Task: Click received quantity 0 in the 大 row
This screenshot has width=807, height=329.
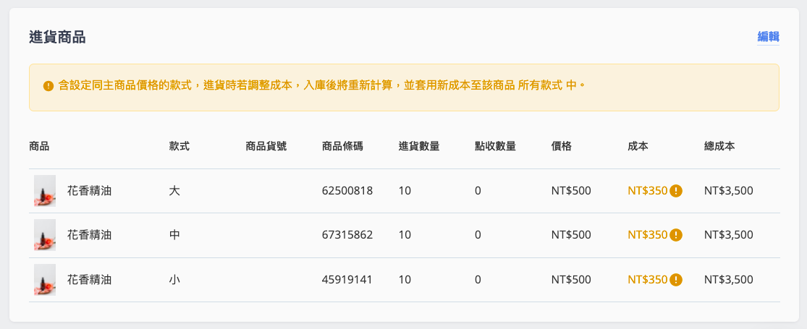Action: (478, 191)
